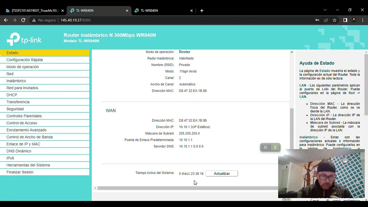Open the Chrome three-dot menu
The height and width of the screenshot is (207, 368).
[363, 20]
